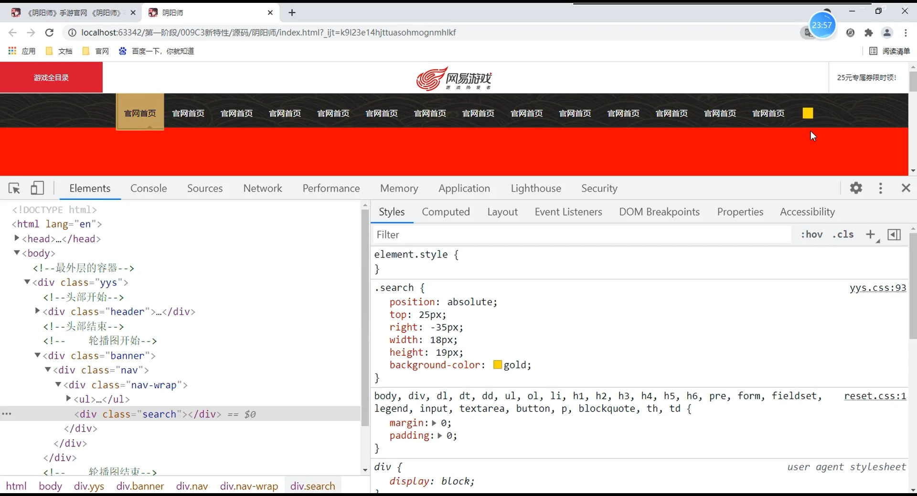Enable :hov pseudo-class forcing

[x=812, y=235]
